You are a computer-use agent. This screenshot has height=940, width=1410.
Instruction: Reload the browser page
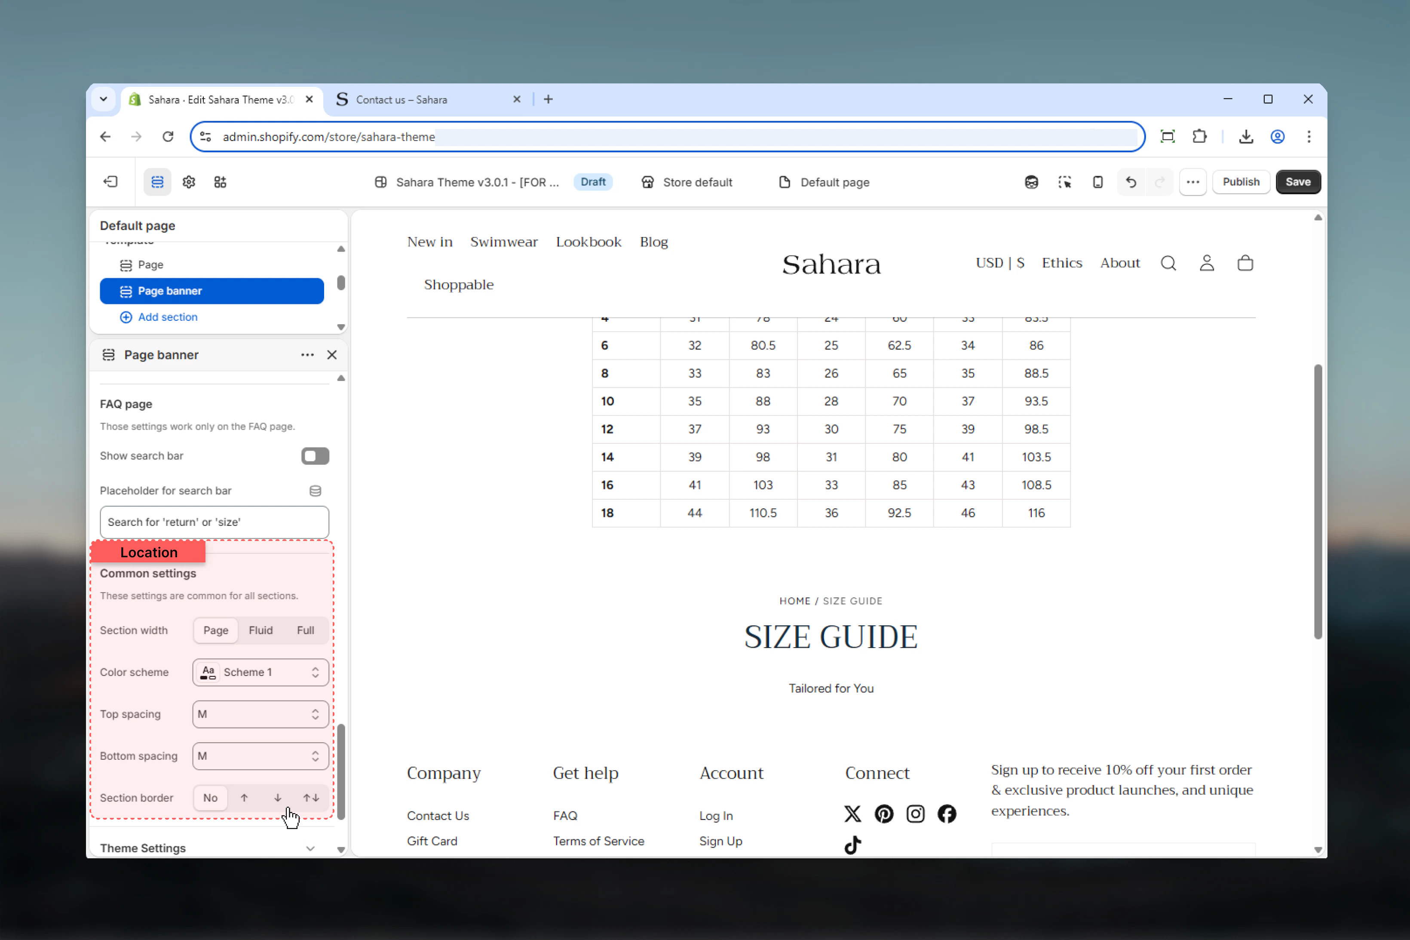point(168,137)
